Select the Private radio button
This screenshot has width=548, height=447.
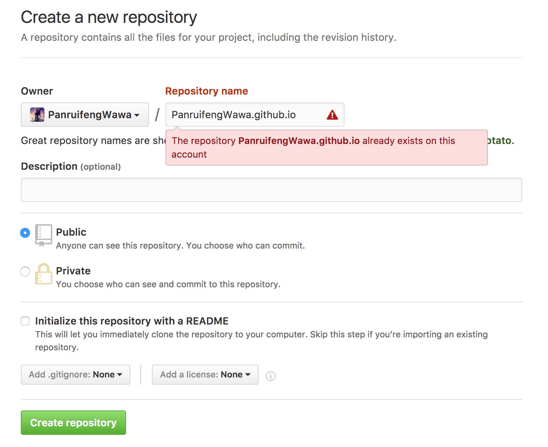25,271
